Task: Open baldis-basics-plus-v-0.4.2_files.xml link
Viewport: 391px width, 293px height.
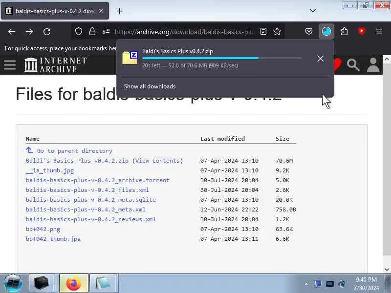Action: point(87,190)
